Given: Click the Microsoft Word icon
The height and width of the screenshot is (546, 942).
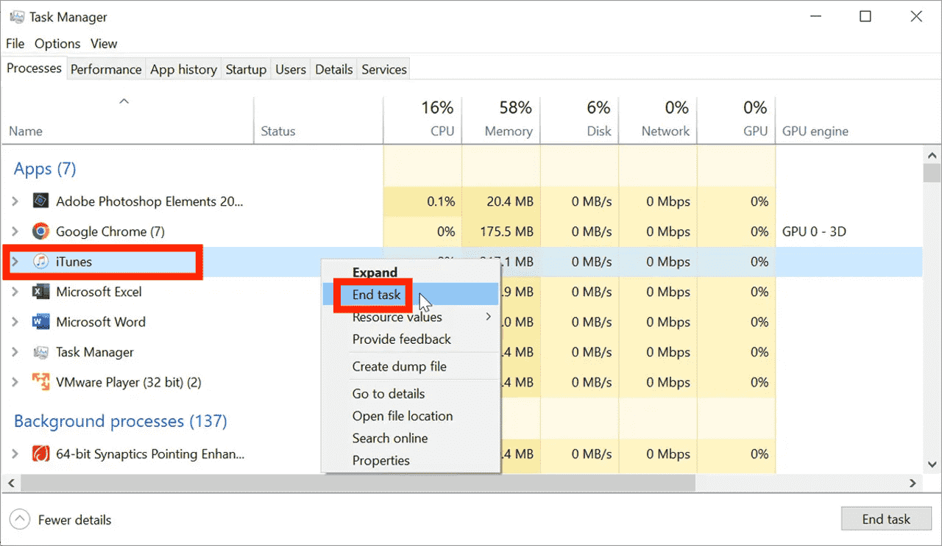Looking at the screenshot, I should tap(41, 322).
